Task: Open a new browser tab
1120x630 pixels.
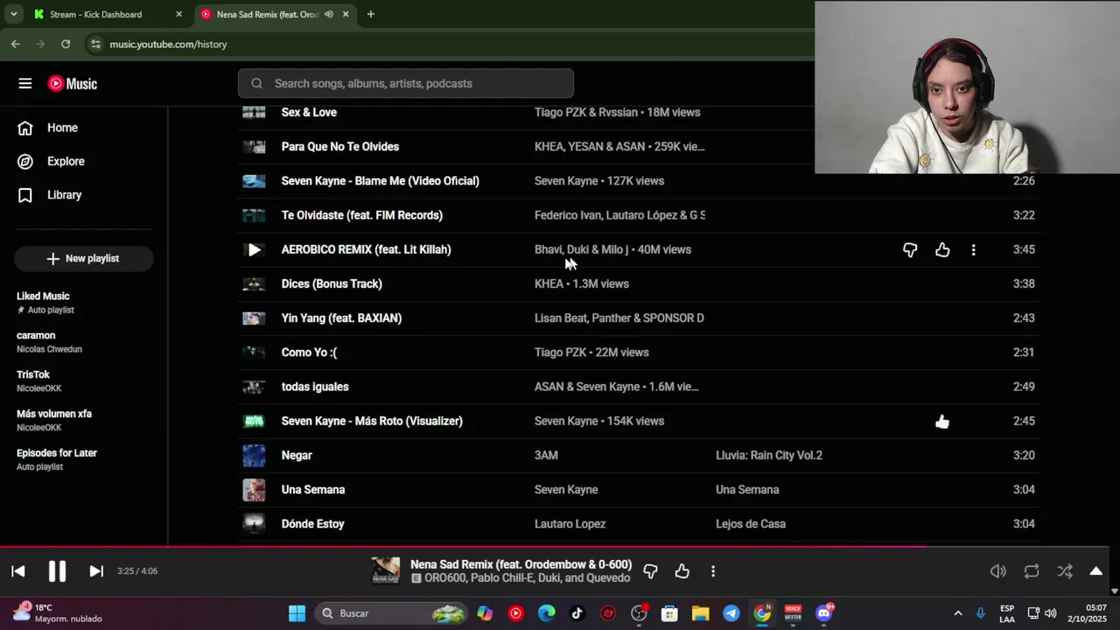Action: point(371,14)
